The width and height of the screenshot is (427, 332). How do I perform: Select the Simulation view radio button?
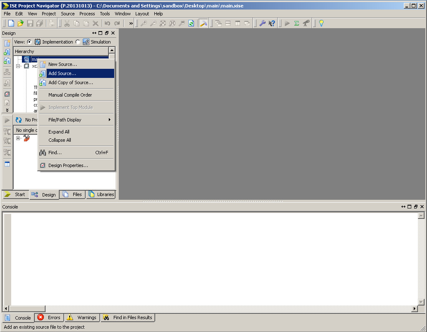point(78,42)
